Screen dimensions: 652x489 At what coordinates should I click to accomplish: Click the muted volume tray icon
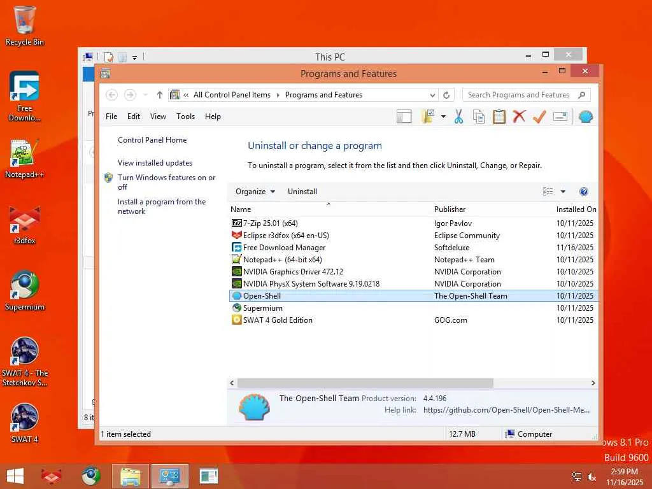(x=592, y=477)
